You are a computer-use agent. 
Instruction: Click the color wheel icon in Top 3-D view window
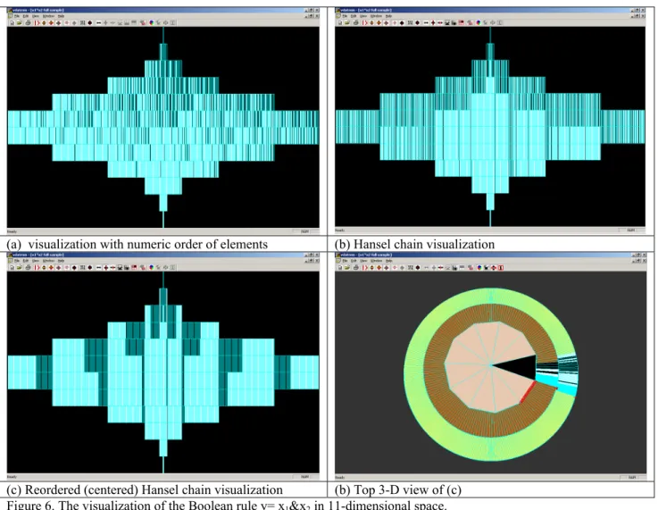tap(479, 267)
